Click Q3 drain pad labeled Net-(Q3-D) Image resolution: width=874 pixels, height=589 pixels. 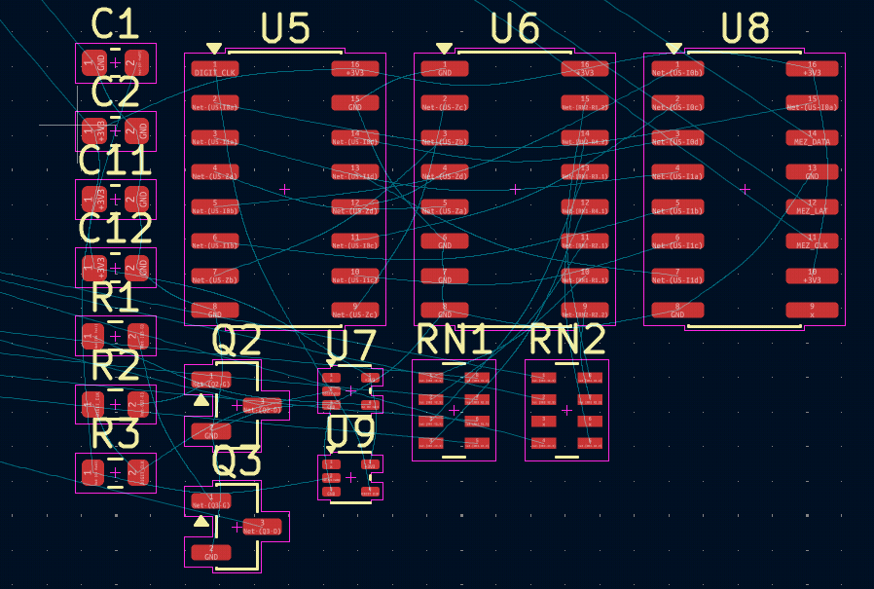pos(263,527)
